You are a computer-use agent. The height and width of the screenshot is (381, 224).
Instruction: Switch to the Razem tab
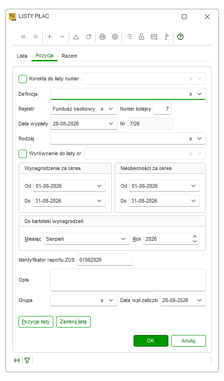pos(70,56)
